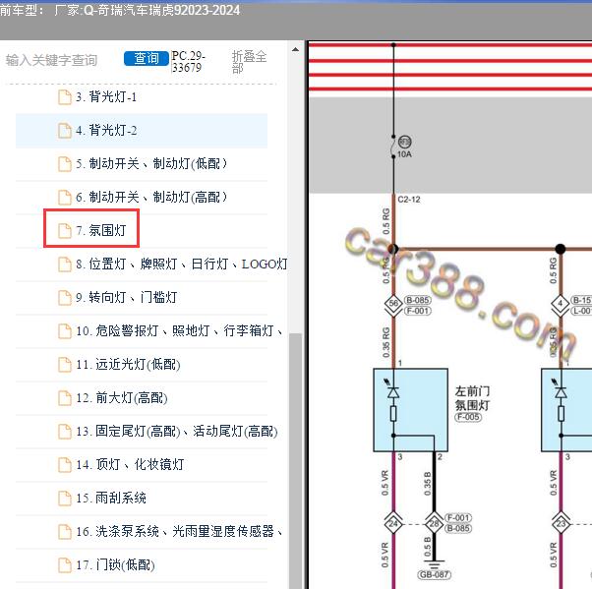Screen dimensions: 592x589
Task: Open 6. 制动开关、制动灯(高配)
Action: [151, 197]
